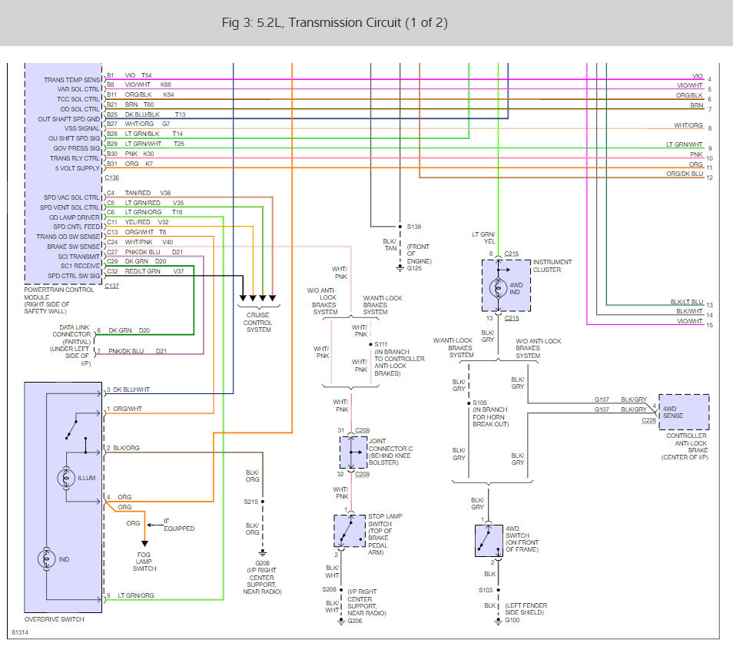733x653 pixels.
Task: Click the Powertrain Control Module label
Action: pyautogui.click(x=59, y=300)
